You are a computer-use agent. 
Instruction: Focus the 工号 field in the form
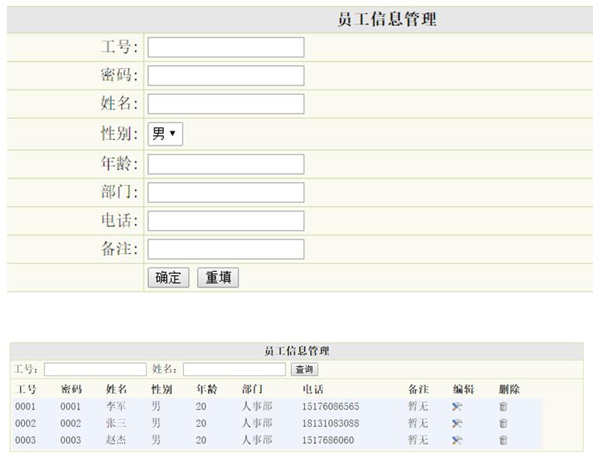click(x=226, y=47)
